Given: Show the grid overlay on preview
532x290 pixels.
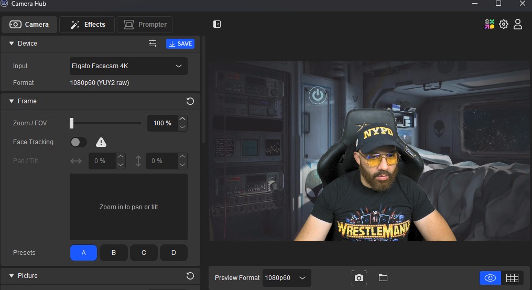Looking at the screenshot, I should 512,278.
